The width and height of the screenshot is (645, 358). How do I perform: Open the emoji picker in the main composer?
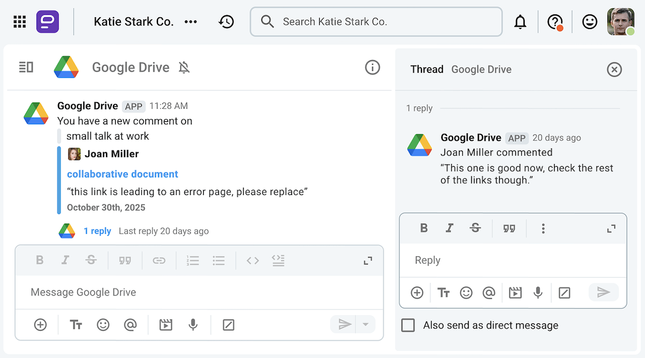coord(103,325)
